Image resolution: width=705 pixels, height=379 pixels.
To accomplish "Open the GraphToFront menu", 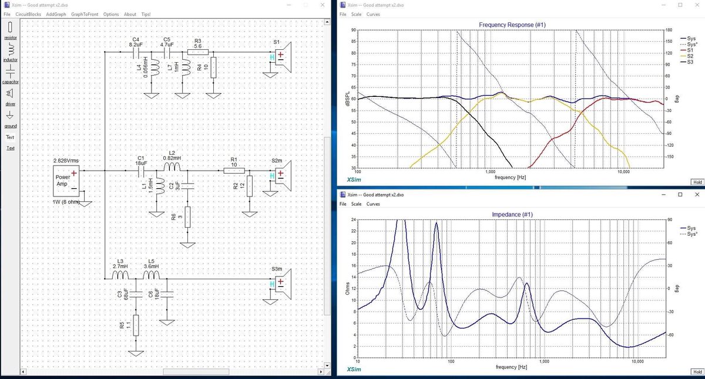I will [85, 14].
